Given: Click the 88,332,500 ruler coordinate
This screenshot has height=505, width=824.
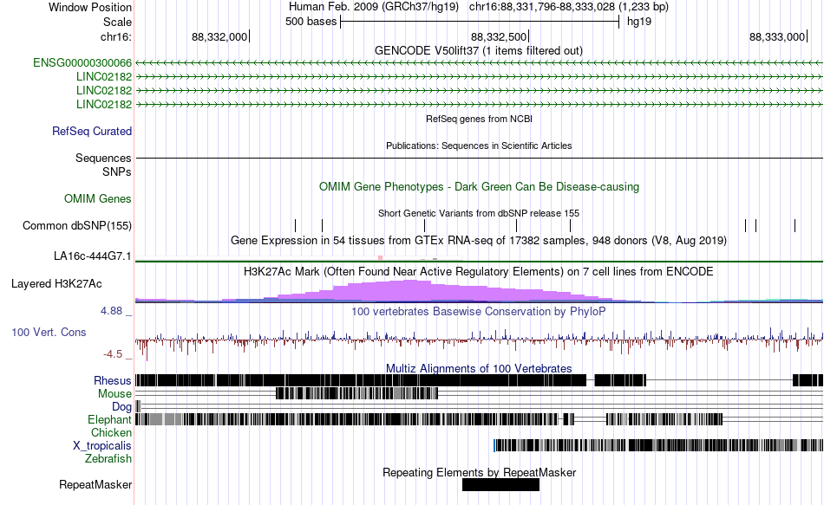Looking at the screenshot, I should click(499, 36).
